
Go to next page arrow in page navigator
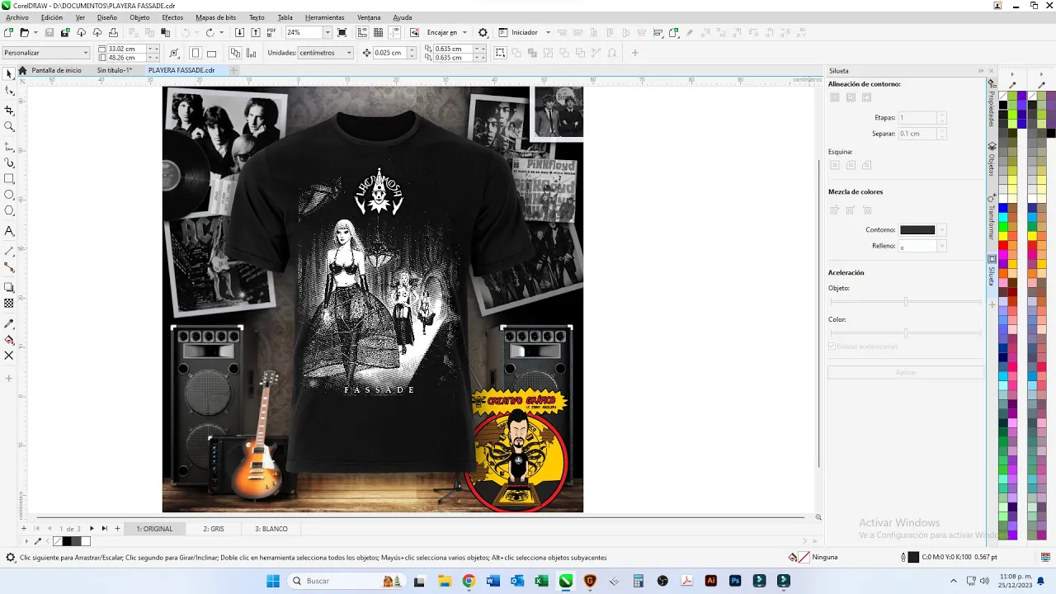coord(92,529)
